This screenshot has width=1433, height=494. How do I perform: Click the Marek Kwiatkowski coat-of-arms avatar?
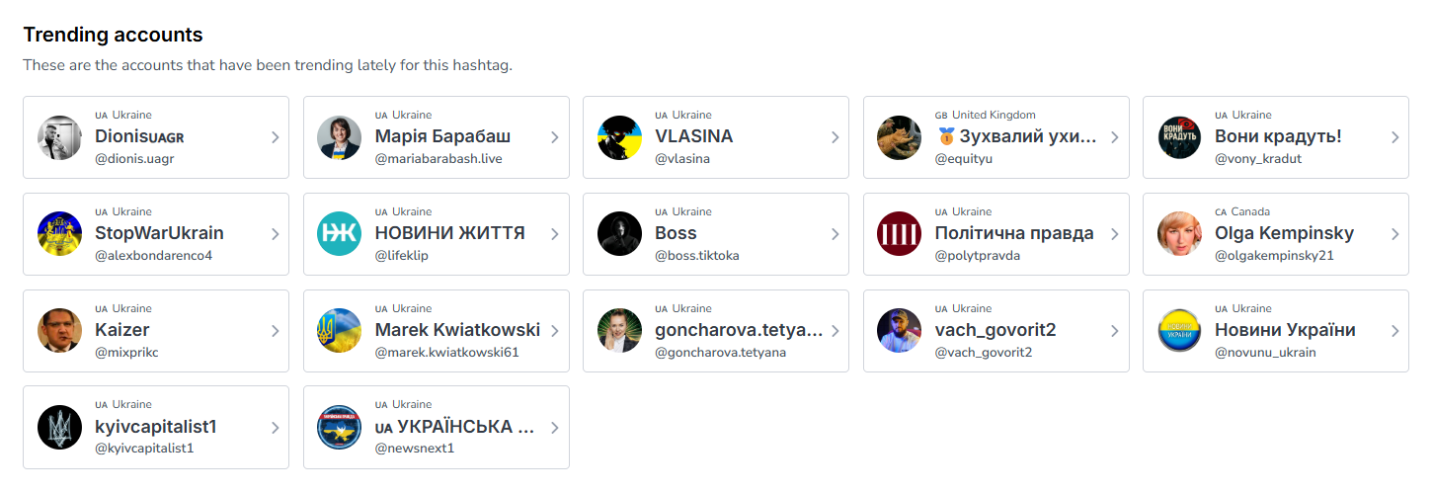coord(339,331)
